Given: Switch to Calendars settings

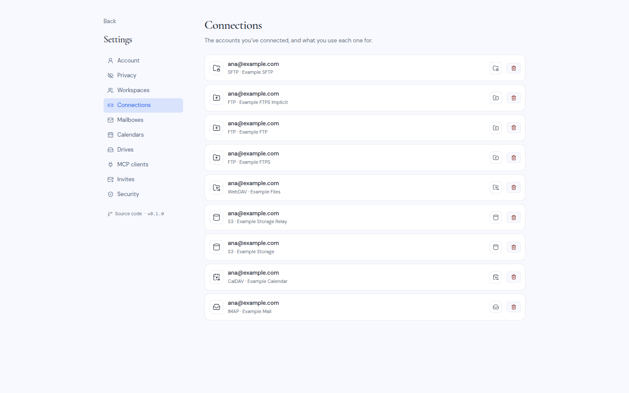Looking at the screenshot, I should point(143,135).
